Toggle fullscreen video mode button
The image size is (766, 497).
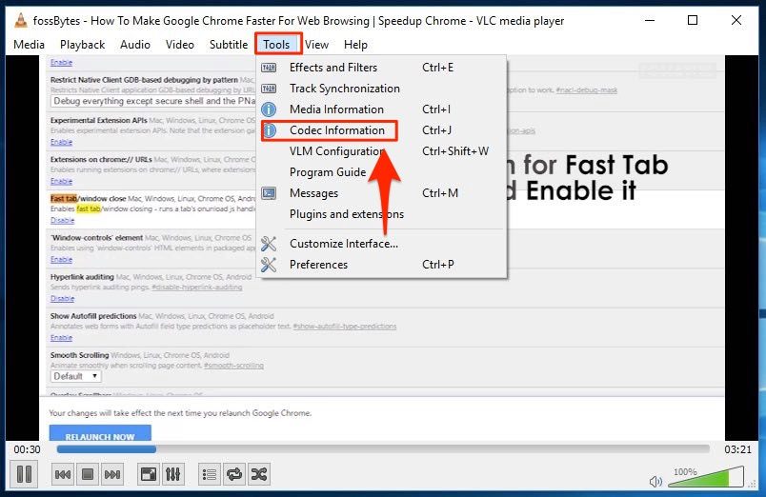click(149, 473)
